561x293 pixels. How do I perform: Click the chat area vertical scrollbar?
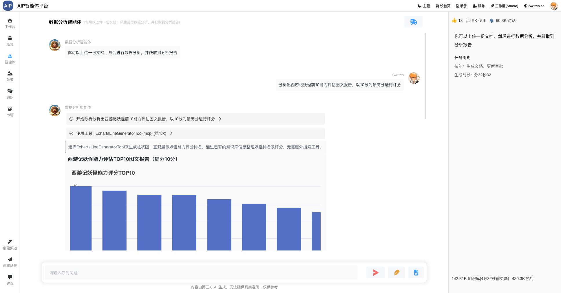(x=425, y=76)
